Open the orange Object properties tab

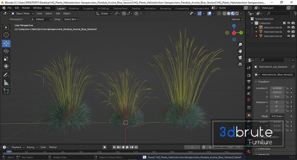coord(249,115)
